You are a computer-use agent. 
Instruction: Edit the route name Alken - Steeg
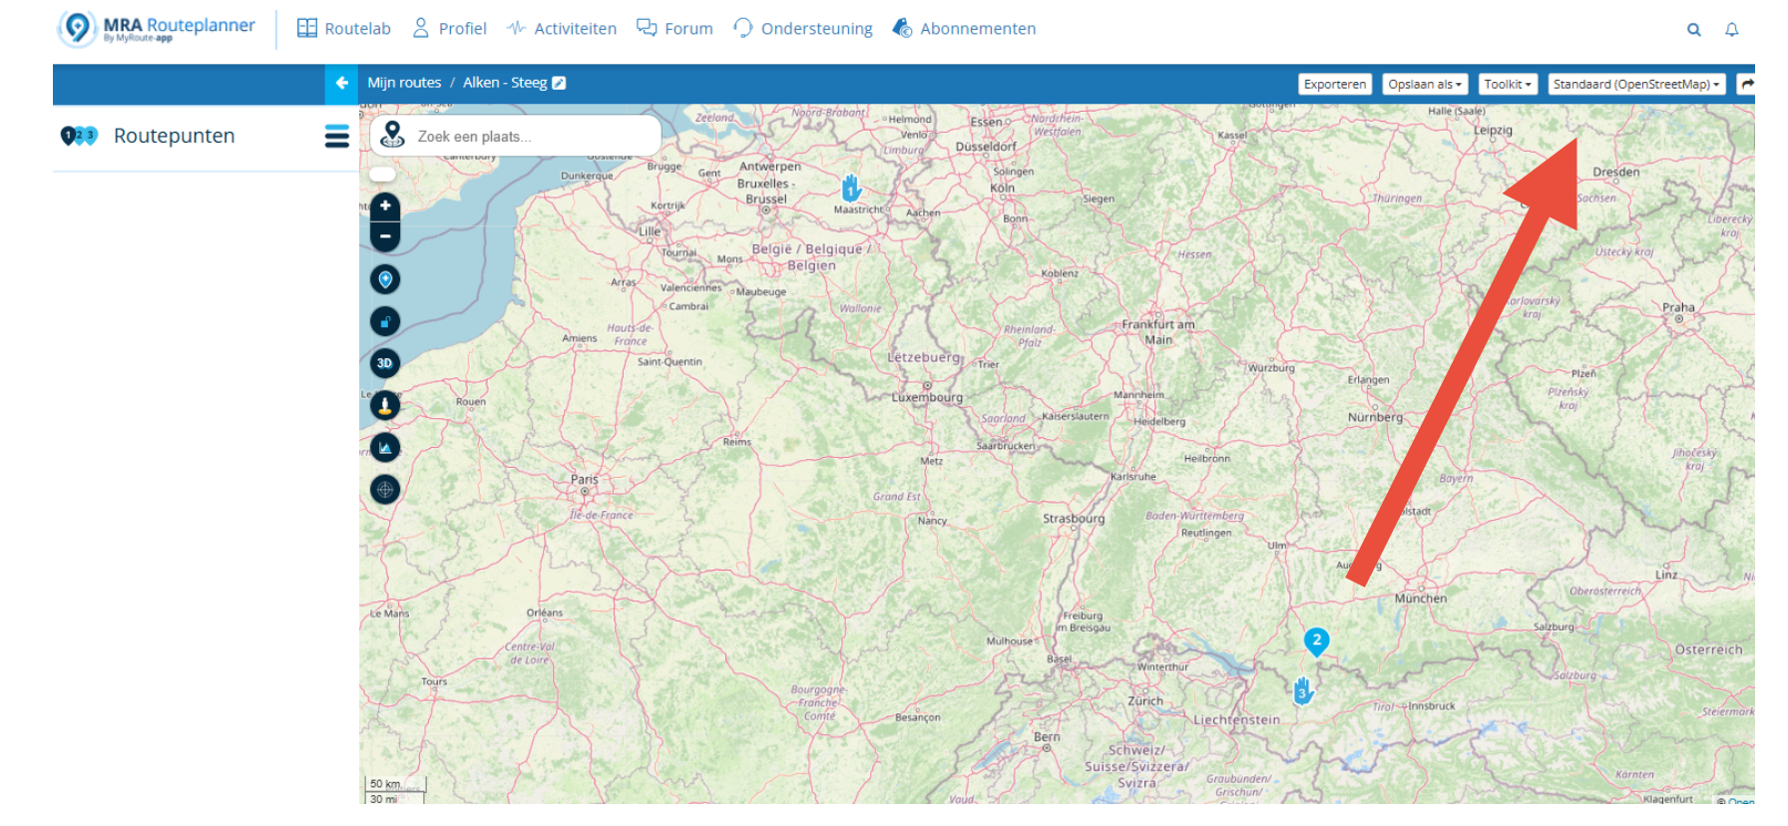(x=559, y=83)
